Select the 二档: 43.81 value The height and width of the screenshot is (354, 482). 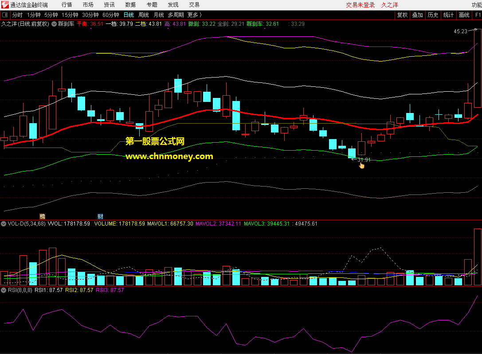[x=149, y=24]
